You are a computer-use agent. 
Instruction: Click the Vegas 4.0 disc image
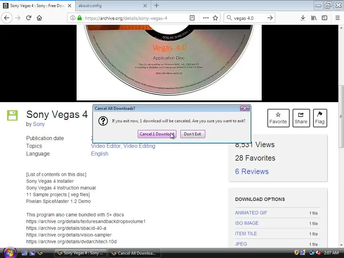click(169, 62)
